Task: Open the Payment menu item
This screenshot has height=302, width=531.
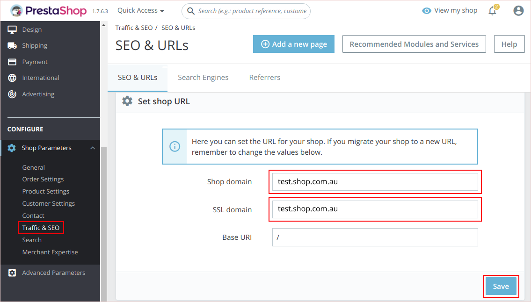Action: point(35,62)
